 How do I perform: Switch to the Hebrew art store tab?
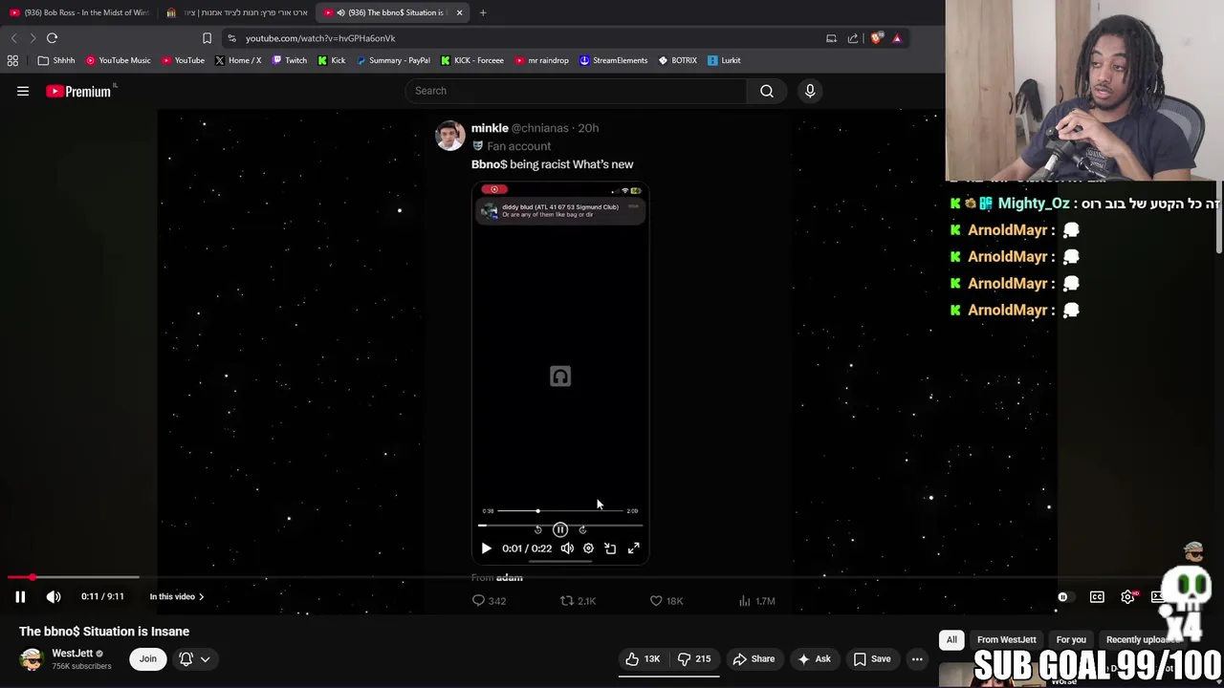pos(237,12)
